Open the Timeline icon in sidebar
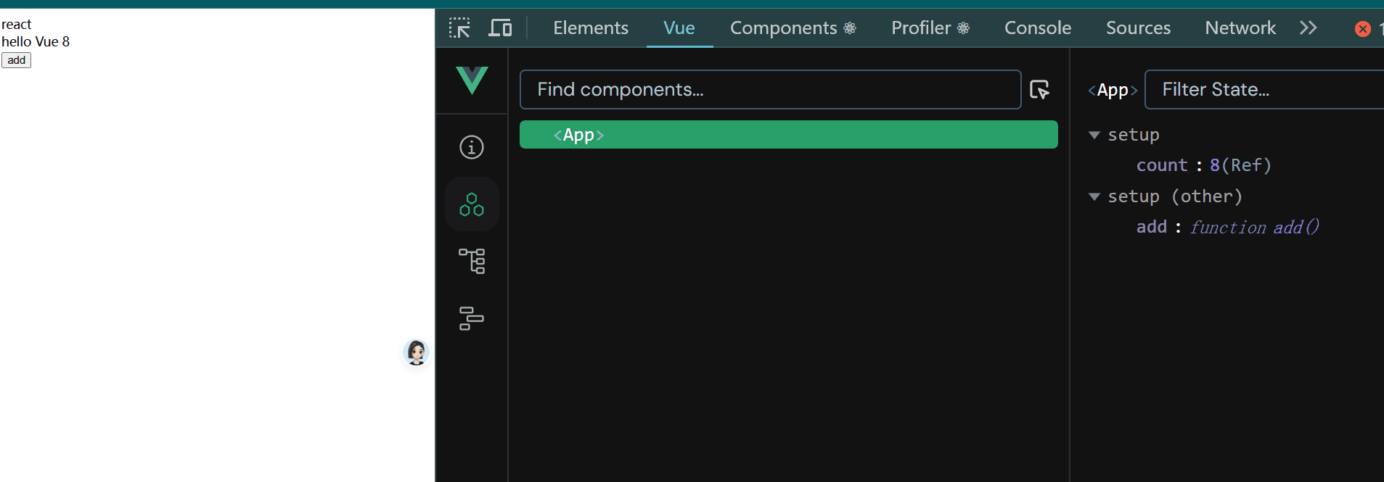This screenshot has width=1384, height=482. click(472, 318)
